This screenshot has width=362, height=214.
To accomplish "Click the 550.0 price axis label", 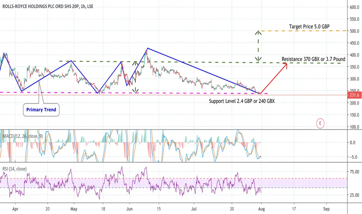I will pyautogui.click(x=354, y=19).
